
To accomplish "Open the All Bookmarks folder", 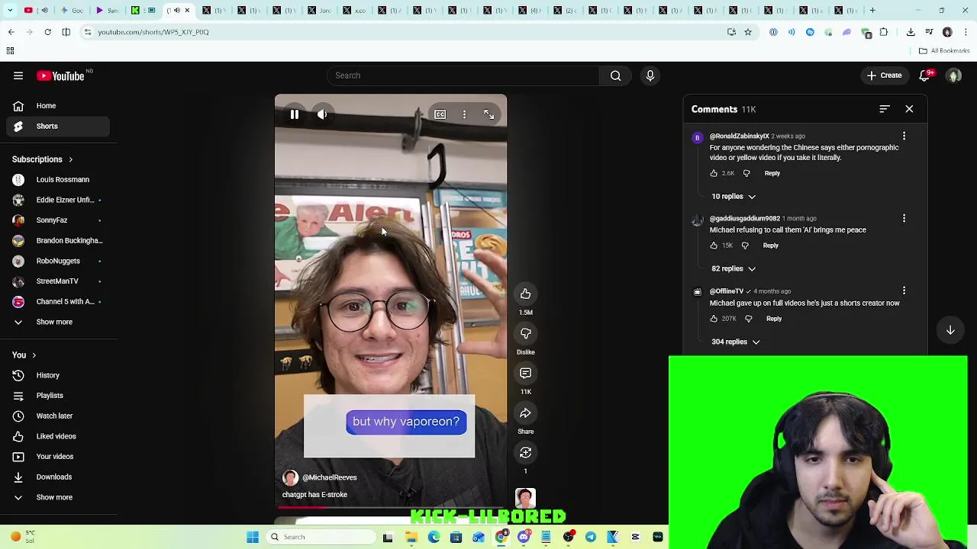I will tap(944, 51).
